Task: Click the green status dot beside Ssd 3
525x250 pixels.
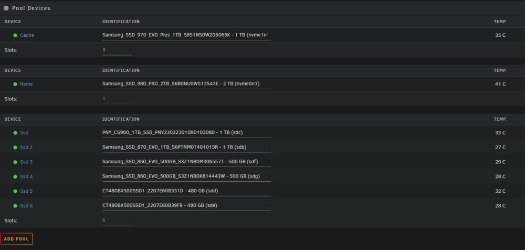Action: pyautogui.click(x=15, y=162)
